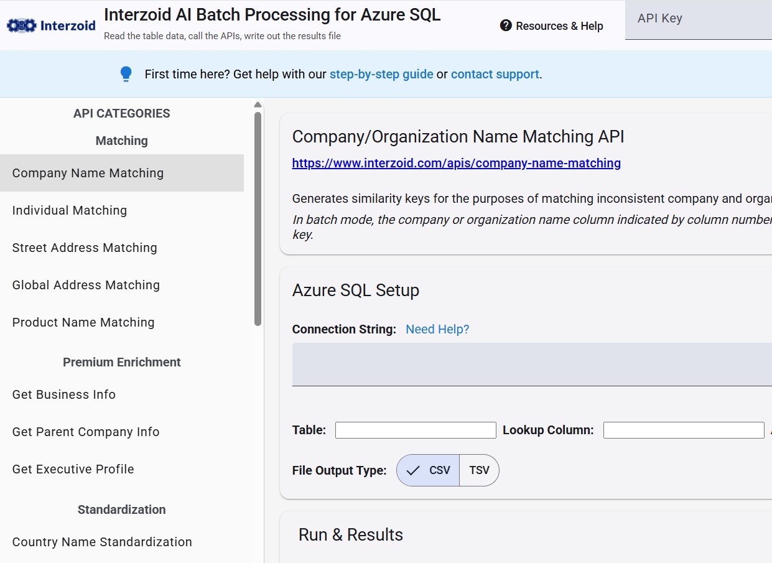
Task: Click the sidebar scroll-up arrow
Action: click(x=258, y=105)
